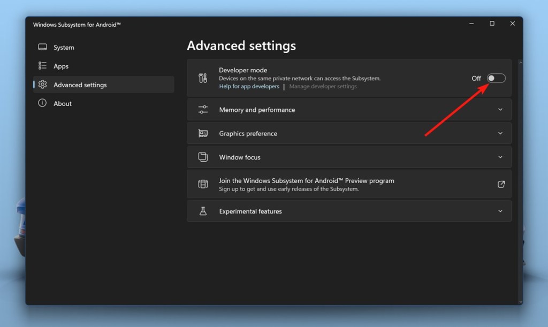Select Advanced settings label in sidebar
This screenshot has height=327, width=548.
point(80,85)
